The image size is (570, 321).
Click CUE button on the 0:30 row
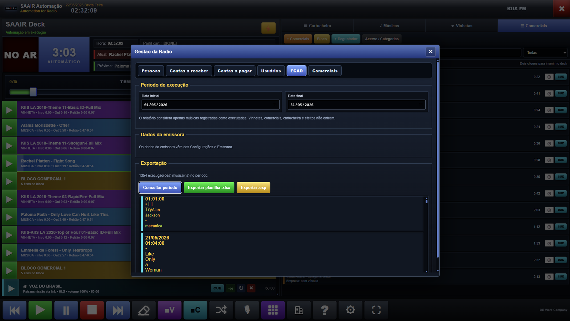(x=561, y=143)
